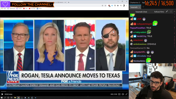Open Windows taskbar search

point(5,98)
